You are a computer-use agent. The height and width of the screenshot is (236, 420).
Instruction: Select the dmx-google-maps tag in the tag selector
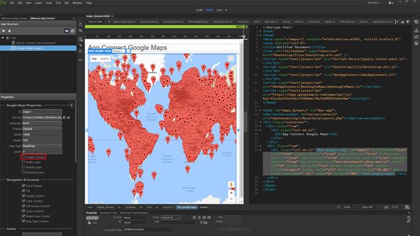click(x=187, y=207)
